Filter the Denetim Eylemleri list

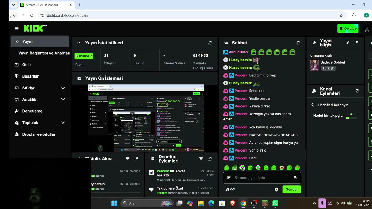201,159
